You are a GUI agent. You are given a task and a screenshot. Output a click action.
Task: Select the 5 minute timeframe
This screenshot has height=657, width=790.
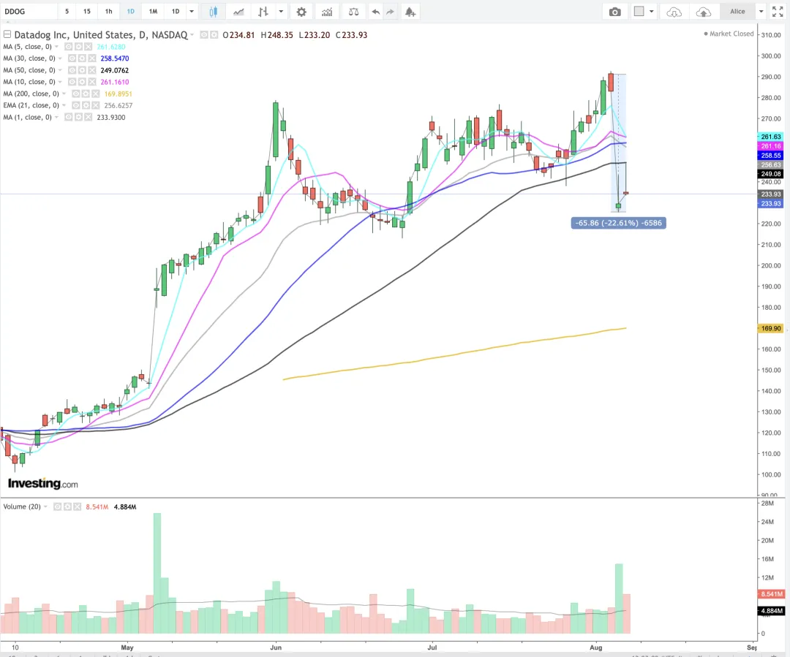pos(67,12)
